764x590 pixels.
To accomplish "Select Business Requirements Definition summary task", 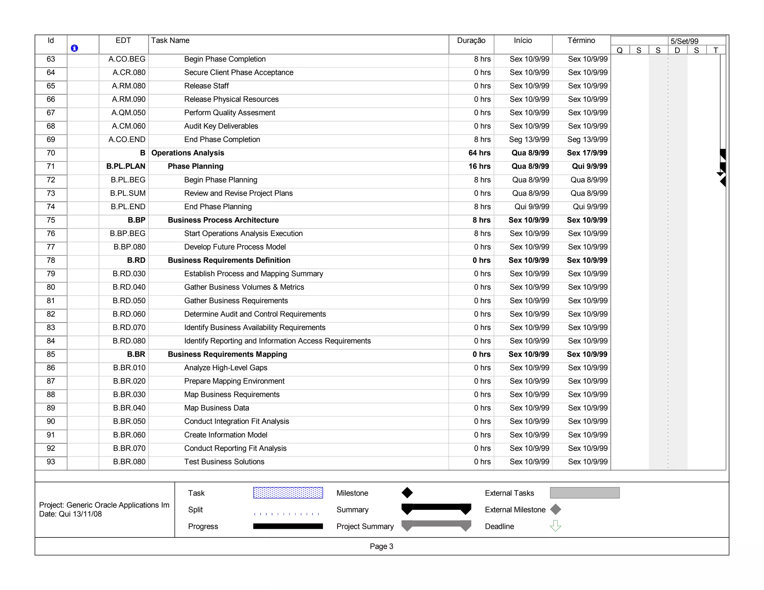I will [229, 261].
